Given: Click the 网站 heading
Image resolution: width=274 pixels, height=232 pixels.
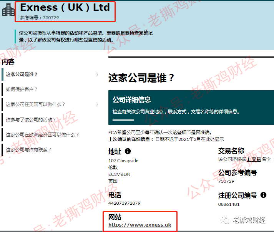Looking at the screenshot, I should click(x=115, y=217).
